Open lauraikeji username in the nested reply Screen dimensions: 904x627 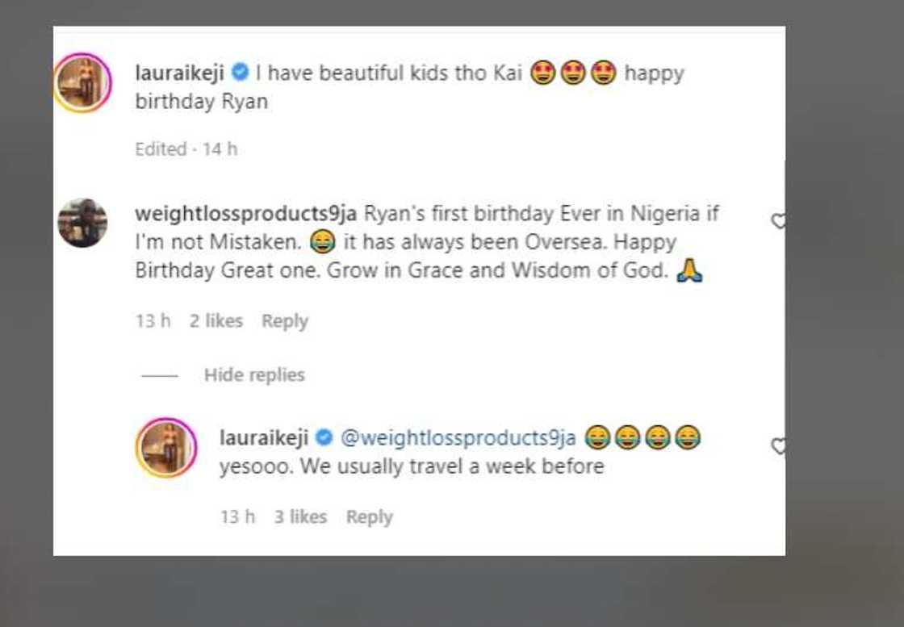point(265,438)
